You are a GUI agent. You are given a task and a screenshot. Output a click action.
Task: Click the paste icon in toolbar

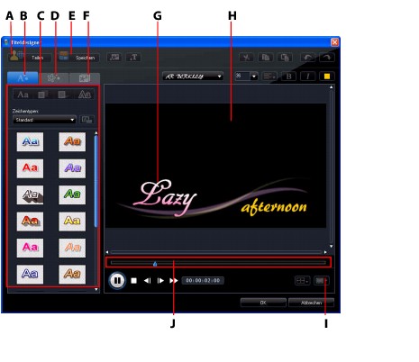(x=285, y=58)
